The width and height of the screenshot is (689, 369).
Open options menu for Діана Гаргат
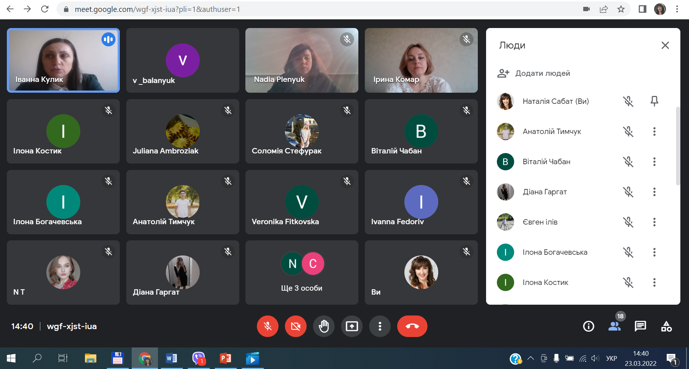(654, 192)
